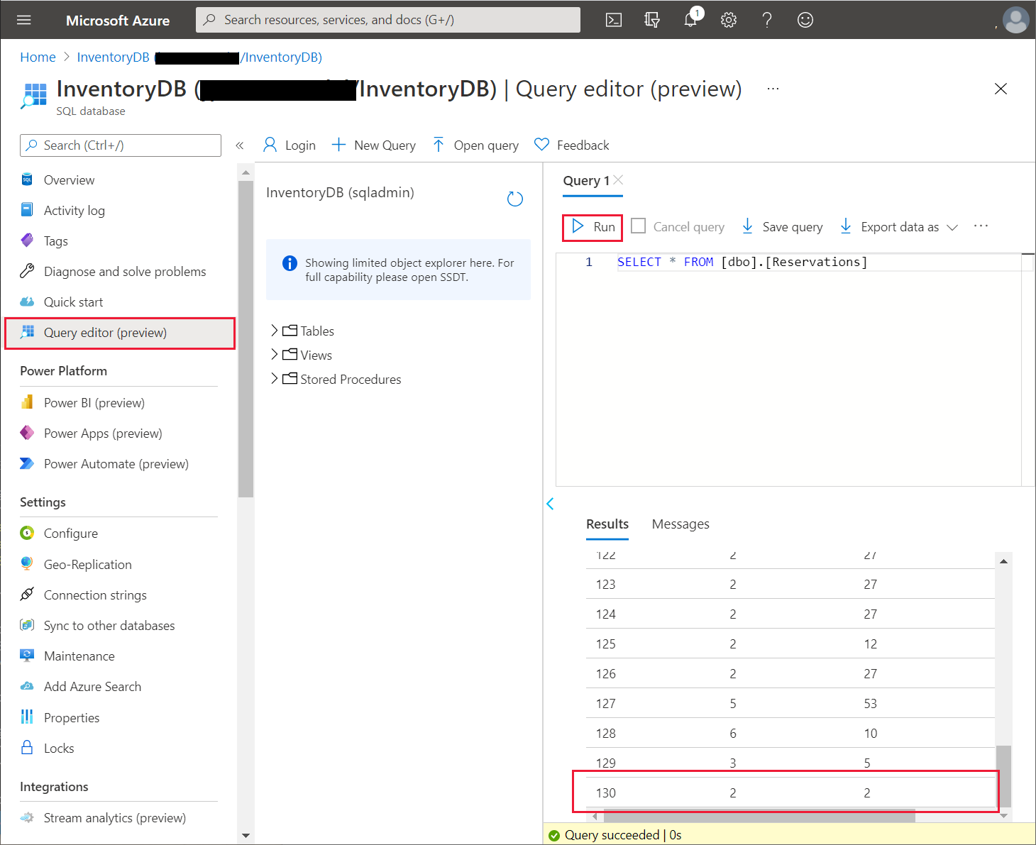The height and width of the screenshot is (845, 1036).
Task: Click the Activity log sidebar icon
Action: [27, 210]
